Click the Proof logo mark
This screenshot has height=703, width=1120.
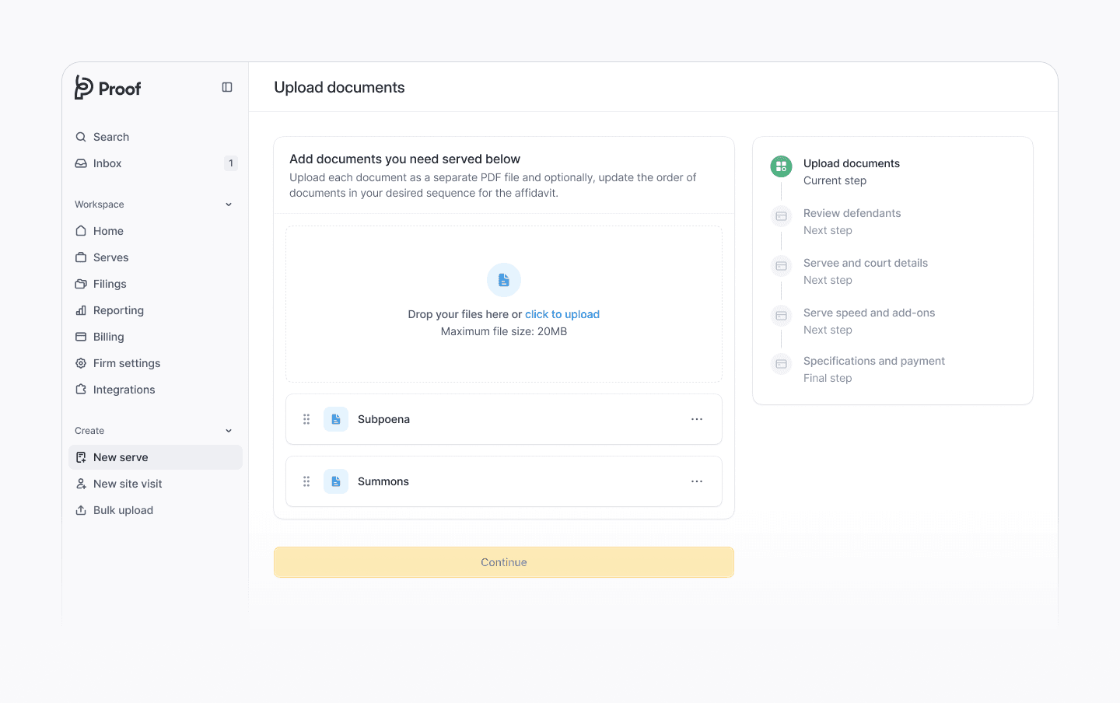point(82,88)
